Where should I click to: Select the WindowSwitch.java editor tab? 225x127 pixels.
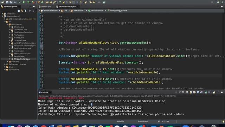[67, 7]
